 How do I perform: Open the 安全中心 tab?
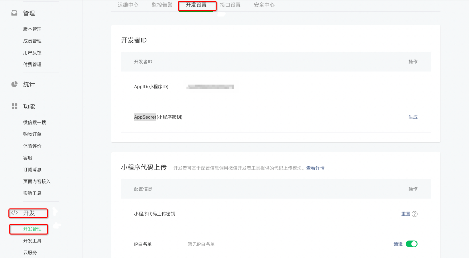264,5
